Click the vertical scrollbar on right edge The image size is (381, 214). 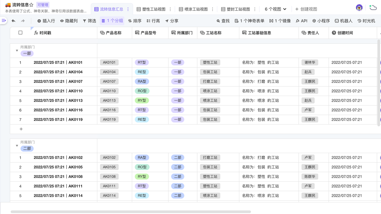tap(379, 83)
